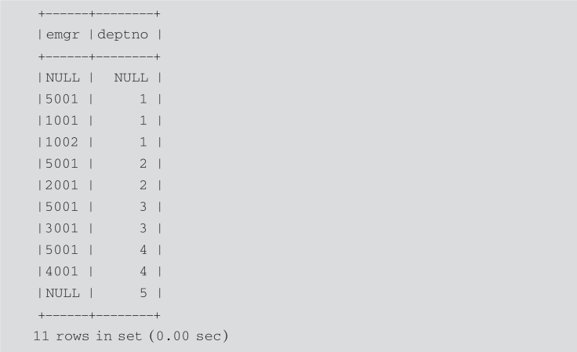Click the '11 rows in set' message
577x352 pixels.
88,336
